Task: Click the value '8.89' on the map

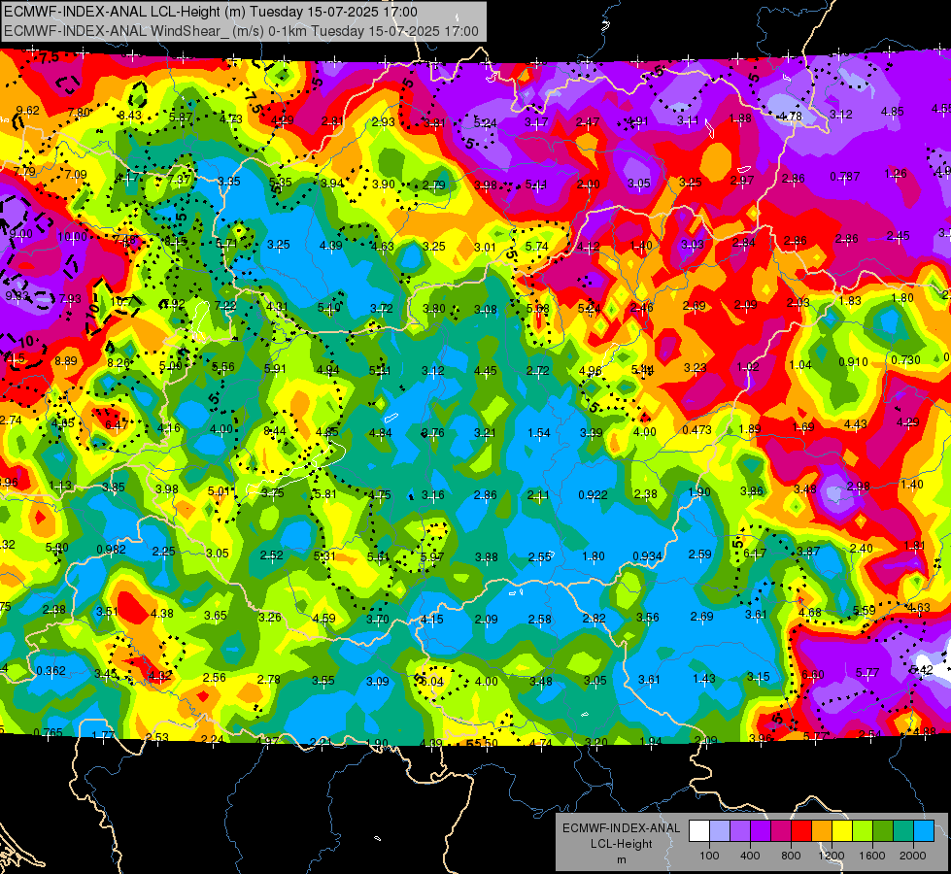Action: (65, 361)
